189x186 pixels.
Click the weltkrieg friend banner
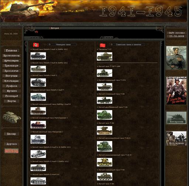[x=11, y=151]
